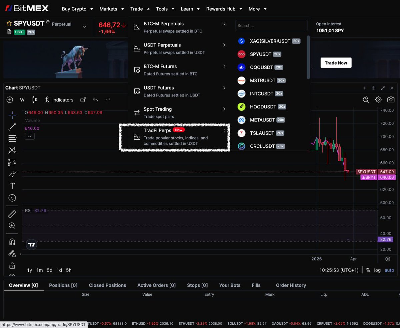
Task: Select the forecasting and measurement tool
Action: click(x=12, y=162)
